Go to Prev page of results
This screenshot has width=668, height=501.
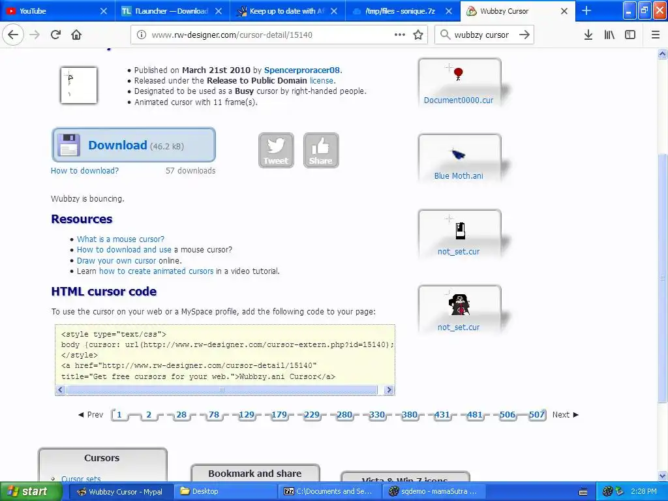pyautogui.click(x=91, y=414)
